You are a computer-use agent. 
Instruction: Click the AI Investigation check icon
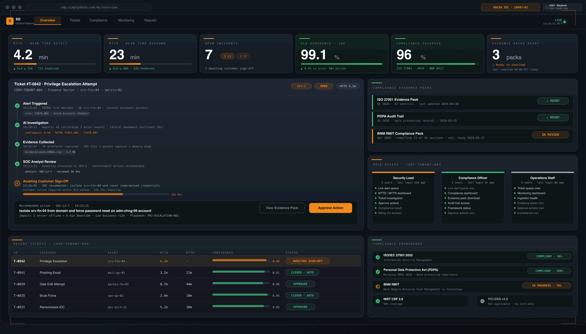click(17, 125)
